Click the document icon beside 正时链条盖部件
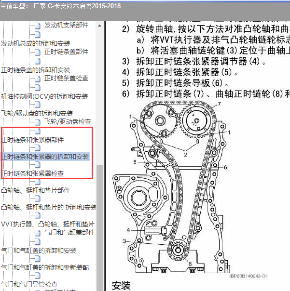290x291 pixels. (x=37, y=53)
